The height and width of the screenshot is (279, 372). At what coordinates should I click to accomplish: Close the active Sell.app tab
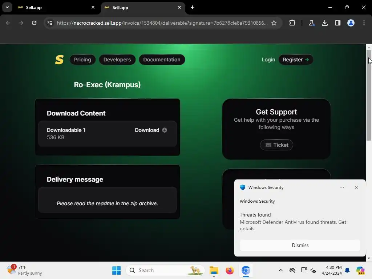point(179,7)
